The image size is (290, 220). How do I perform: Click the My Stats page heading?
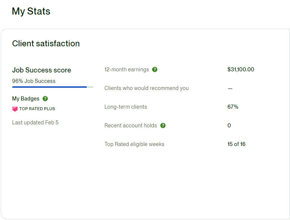(x=31, y=11)
